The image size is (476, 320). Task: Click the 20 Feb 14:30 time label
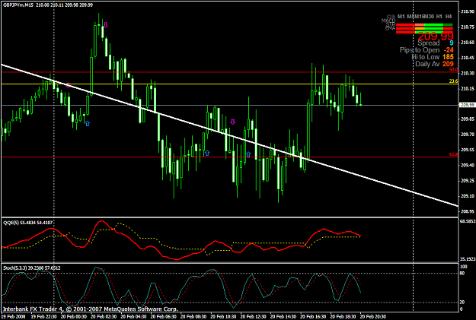coord(283,316)
